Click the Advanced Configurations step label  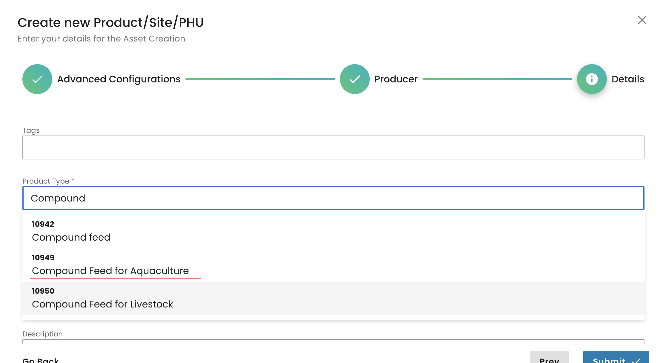119,79
